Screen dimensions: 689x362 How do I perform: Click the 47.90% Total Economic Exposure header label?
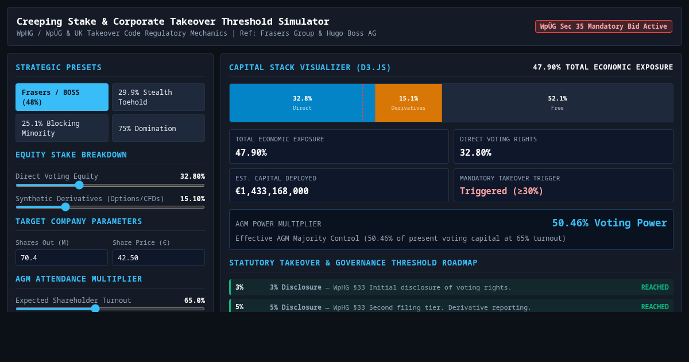(x=603, y=67)
